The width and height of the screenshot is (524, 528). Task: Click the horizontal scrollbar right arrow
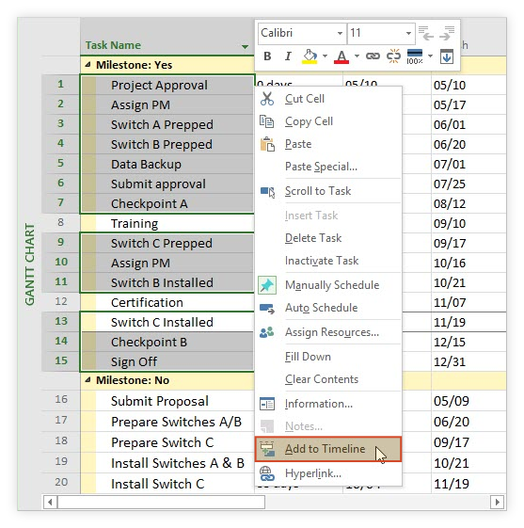click(497, 502)
